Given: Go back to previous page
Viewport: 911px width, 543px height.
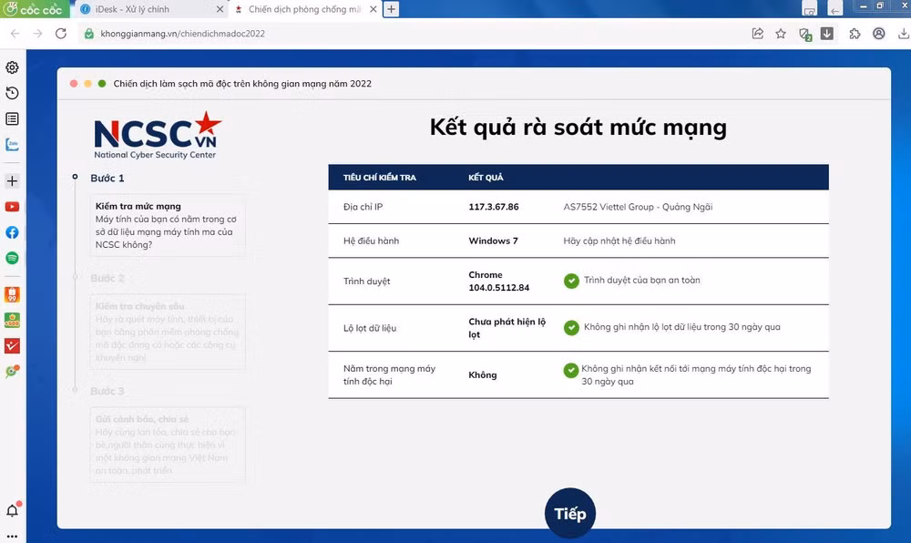Looking at the screenshot, I should [x=15, y=34].
